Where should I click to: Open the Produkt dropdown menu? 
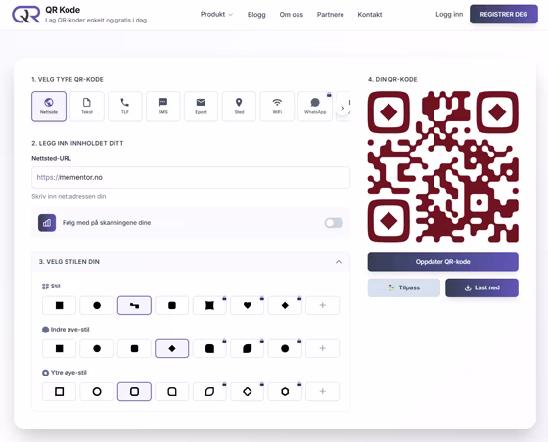(x=216, y=15)
